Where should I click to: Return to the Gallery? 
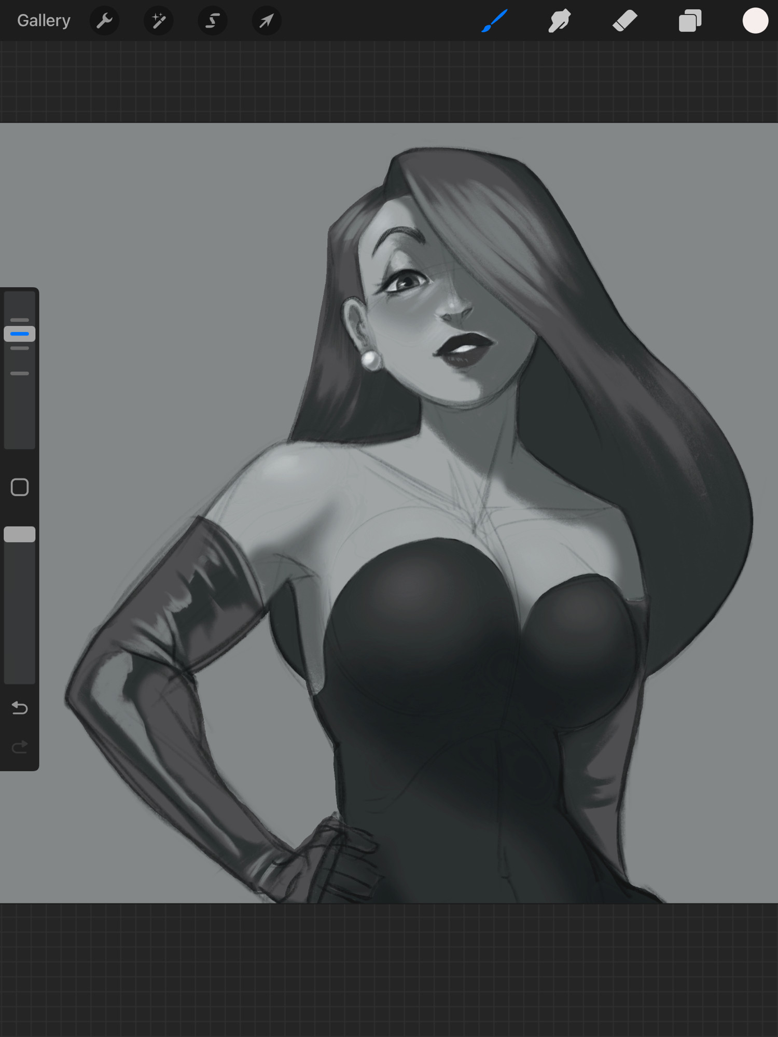(x=44, y=21)
